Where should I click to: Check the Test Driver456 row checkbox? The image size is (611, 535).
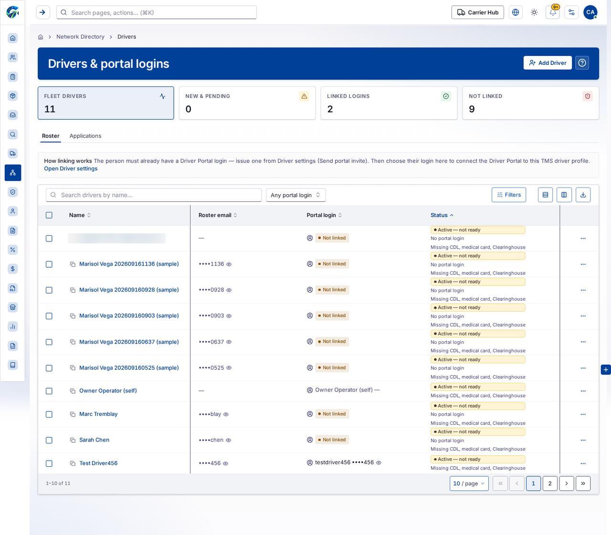point(49,463)
